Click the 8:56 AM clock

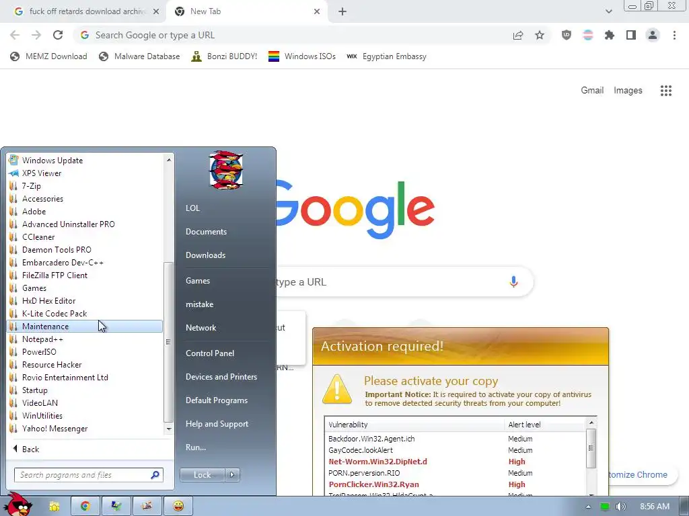tap(655, 507)
